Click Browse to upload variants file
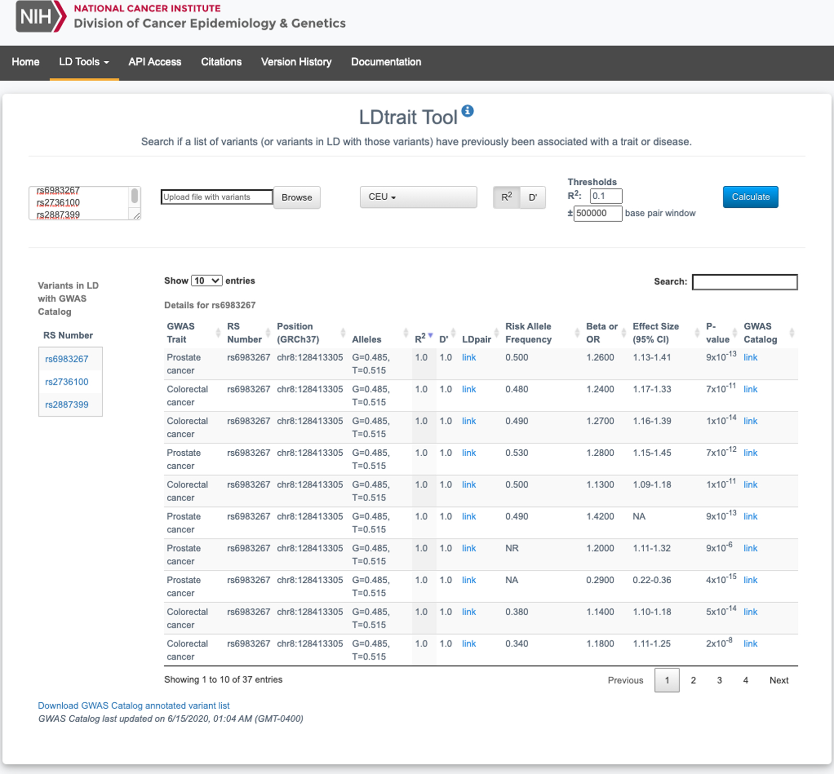Image resolution: width=834 pixels, height=774 pixels. (x=296, y=197)
